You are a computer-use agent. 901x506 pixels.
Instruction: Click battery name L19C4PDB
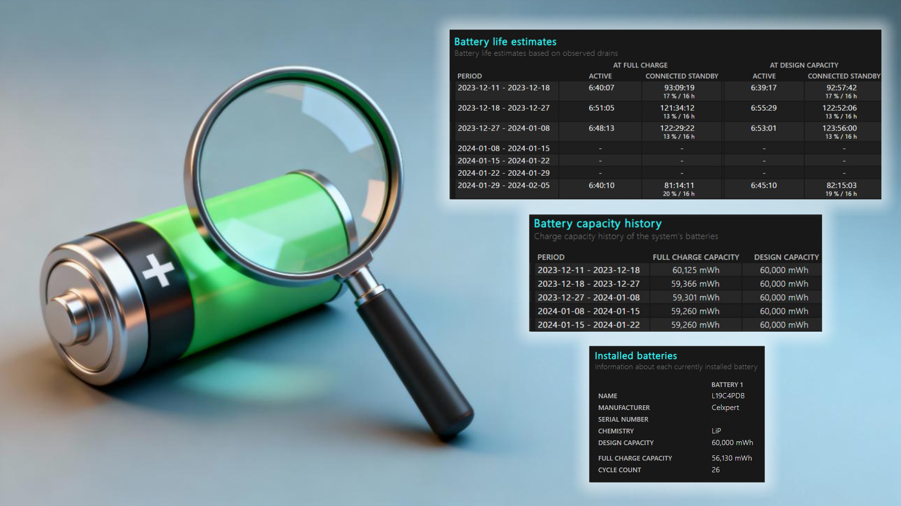click(728, 396)
